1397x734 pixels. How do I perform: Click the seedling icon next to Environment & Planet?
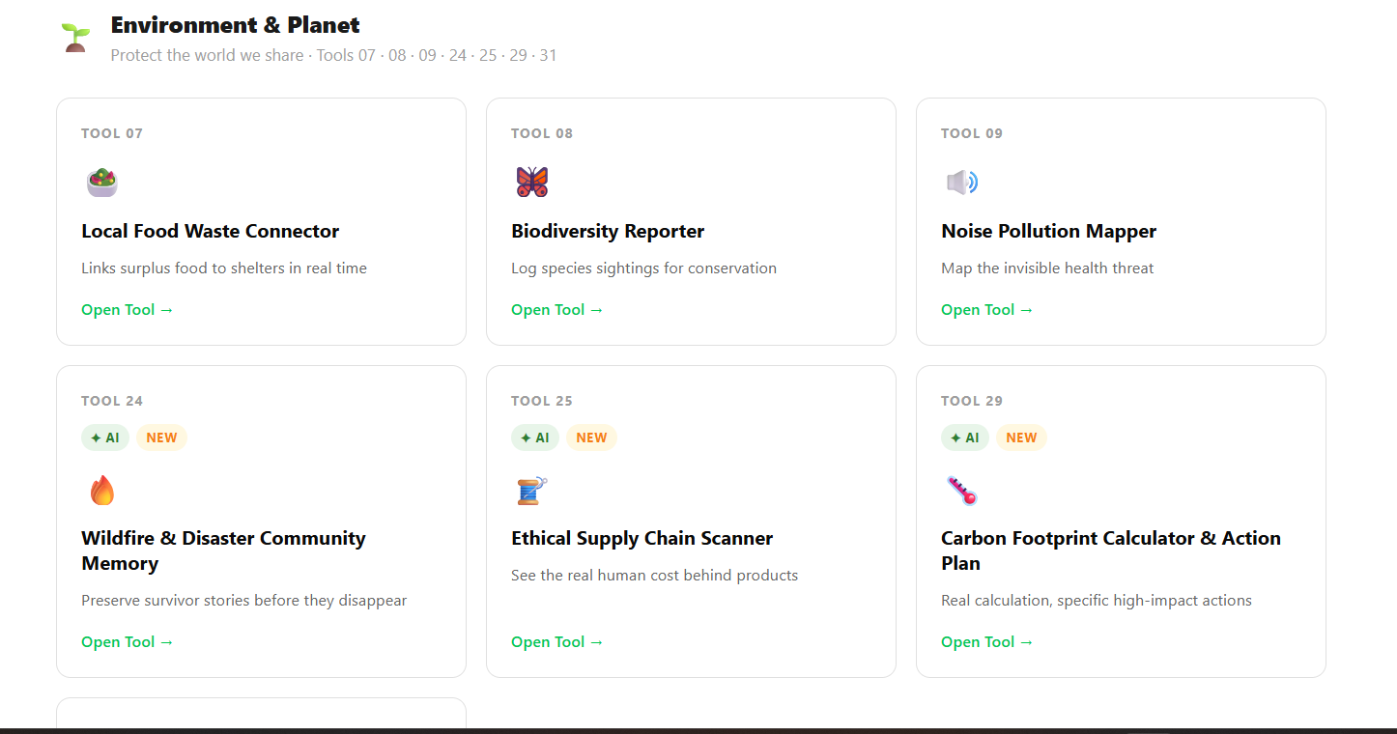coord(73,37)
